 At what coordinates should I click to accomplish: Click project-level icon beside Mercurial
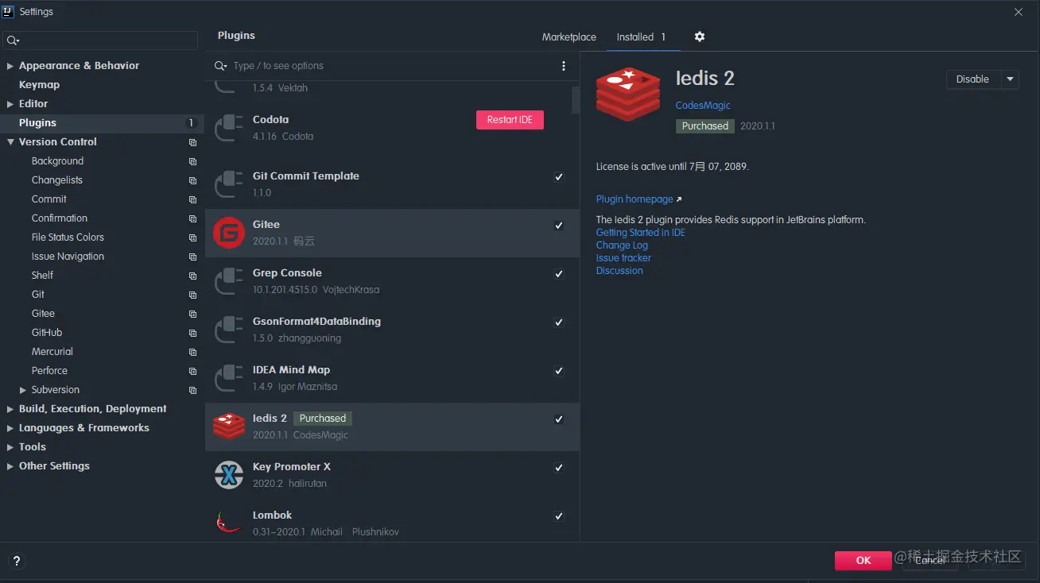192,352
